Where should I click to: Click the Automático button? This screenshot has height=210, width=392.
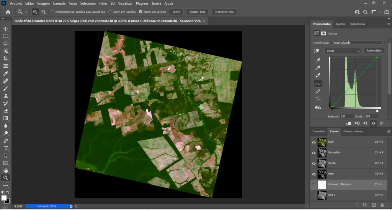(x=374, y=50)
